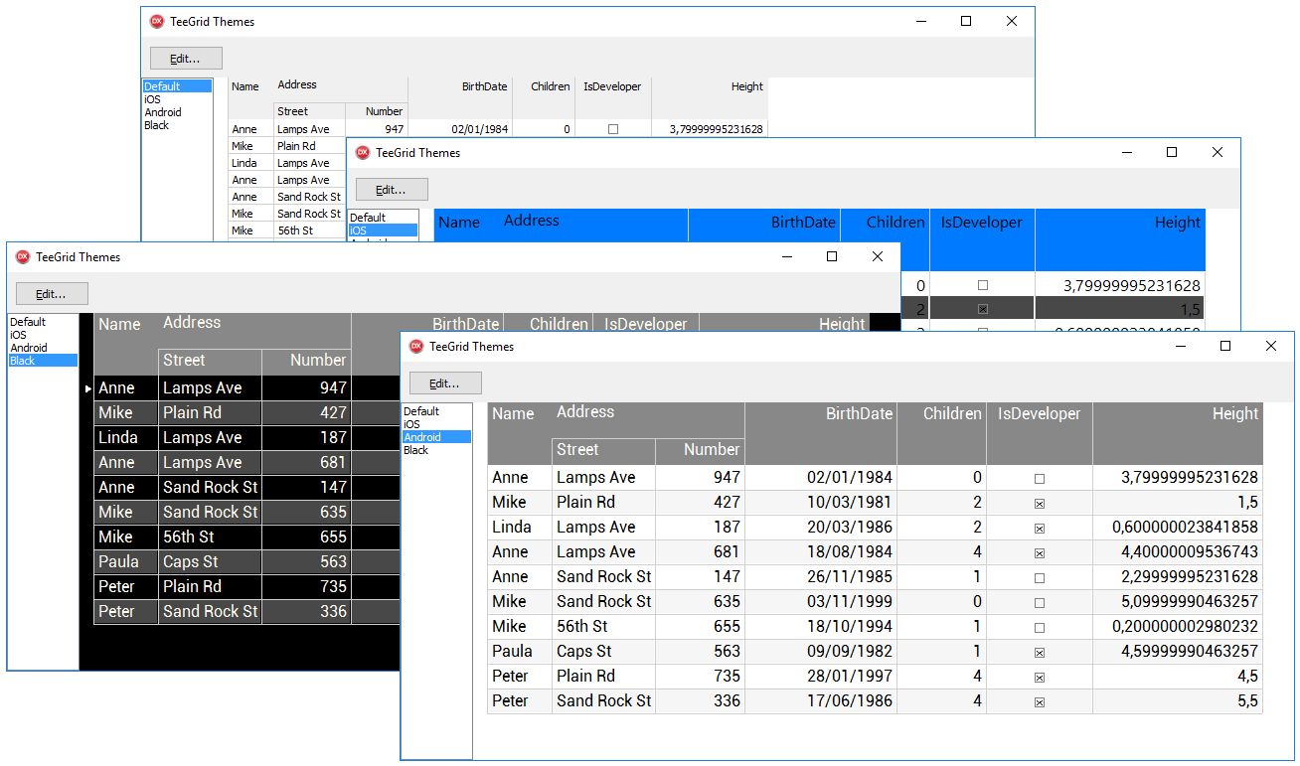The width and height of the screenshot is (1300, 766).
Task: Uncheck IsDeveloper for Paula in the Android grid
Action: coord(1040,653)
